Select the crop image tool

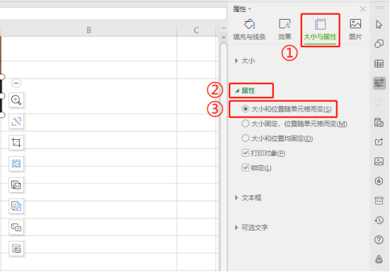[16, 143]
